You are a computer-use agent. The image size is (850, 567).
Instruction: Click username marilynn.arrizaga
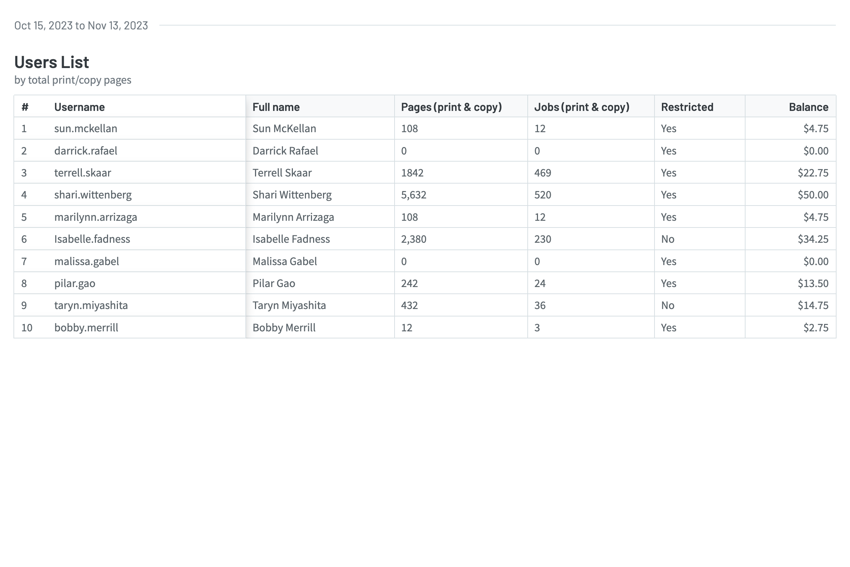point(96,217)
